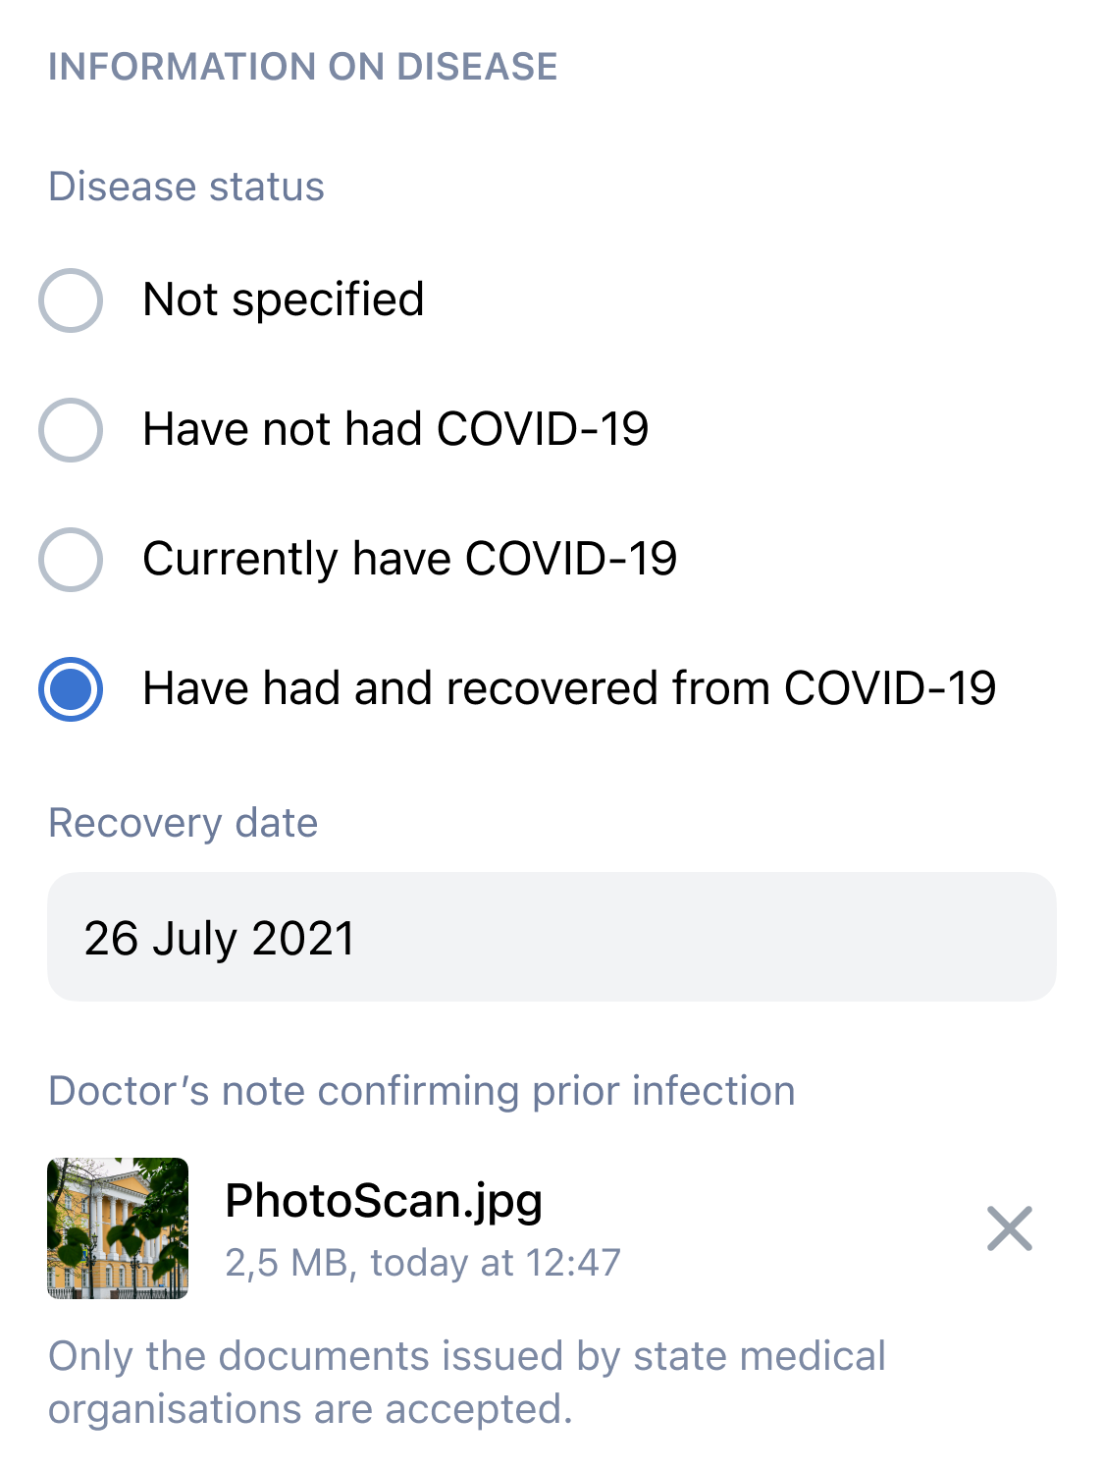Choose the Have not had COVID-19 radio button
The image size is (1104, 1470).
click(71, 430)
